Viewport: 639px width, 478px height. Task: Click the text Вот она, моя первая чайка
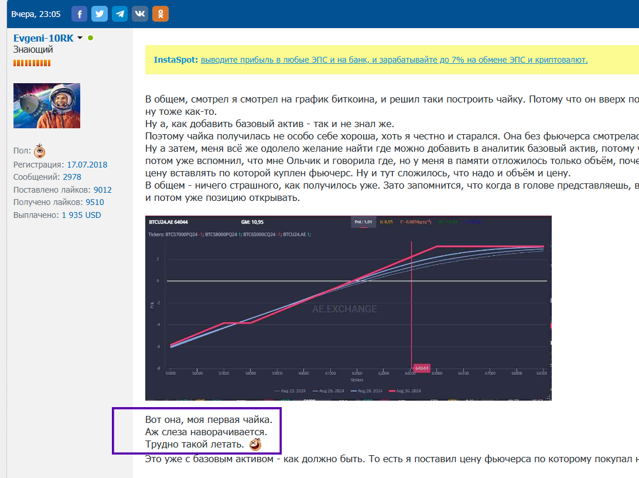point(209,420)
